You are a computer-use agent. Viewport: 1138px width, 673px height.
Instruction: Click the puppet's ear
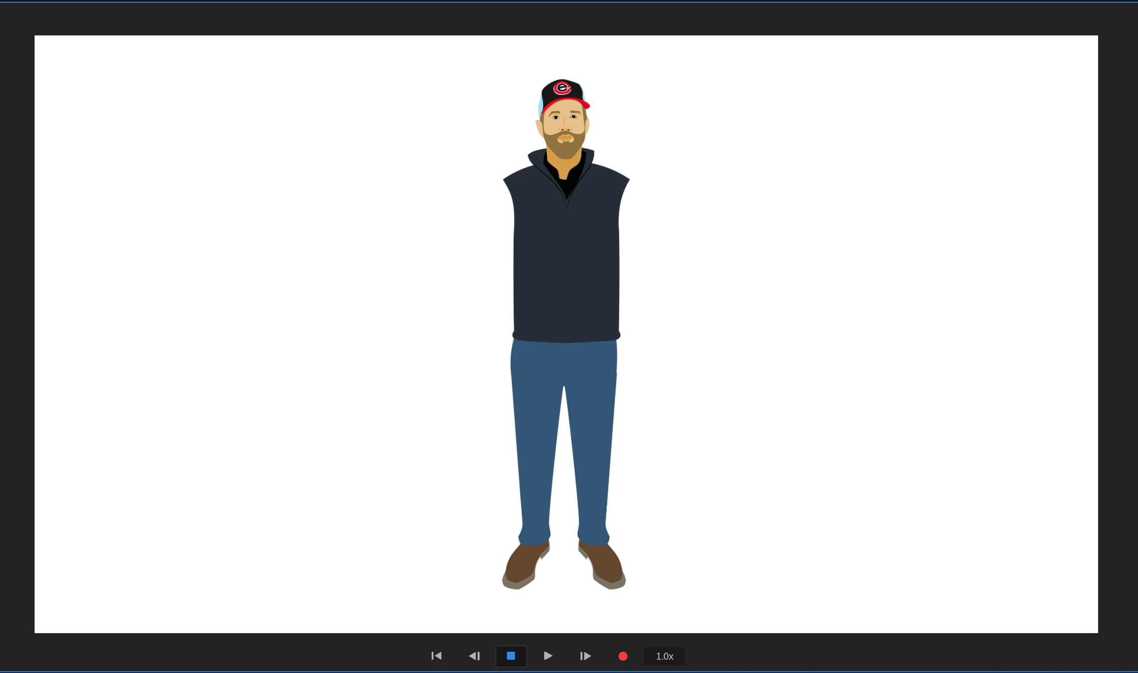[539, 128]
